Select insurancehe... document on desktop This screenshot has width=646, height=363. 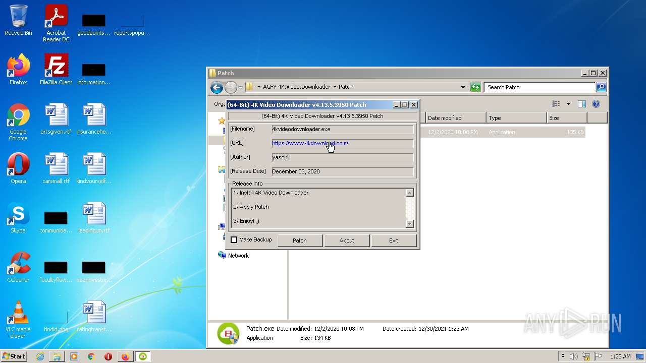pyautogui.click(x=94, y=119)
